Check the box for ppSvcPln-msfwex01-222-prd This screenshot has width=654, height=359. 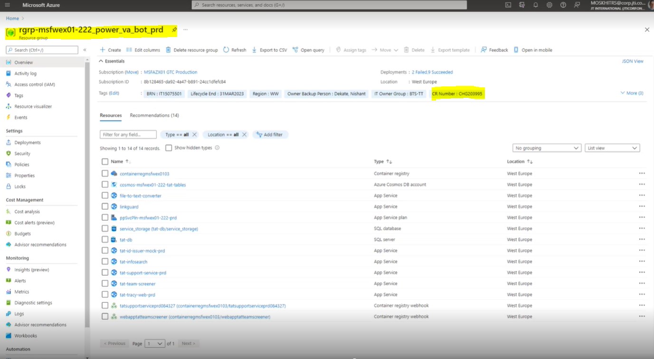click(105, 217)
